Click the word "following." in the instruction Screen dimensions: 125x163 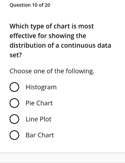pos(80,71)
